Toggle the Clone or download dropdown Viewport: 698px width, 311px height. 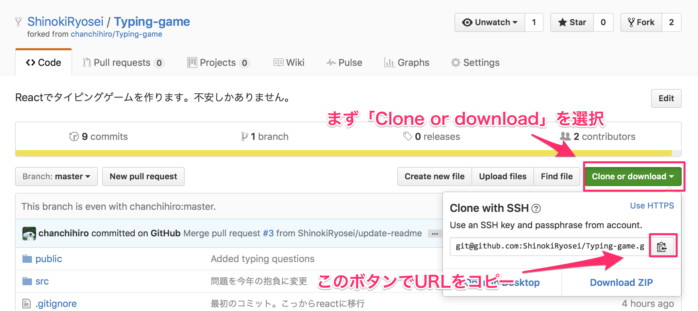[x=633, y=177]
